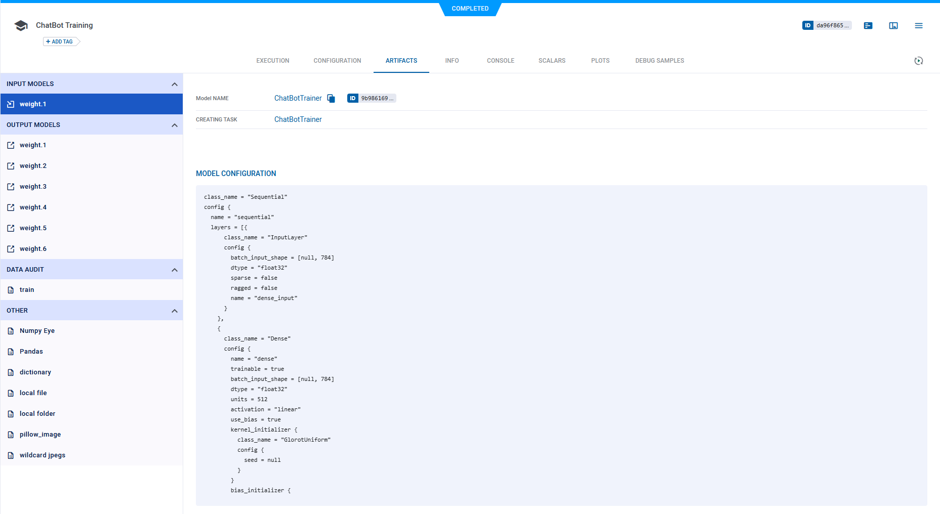The height and width of the screenshot is (514, 940).
Task: Open the CONSOLE tab
Action: [x=500, y=60]
